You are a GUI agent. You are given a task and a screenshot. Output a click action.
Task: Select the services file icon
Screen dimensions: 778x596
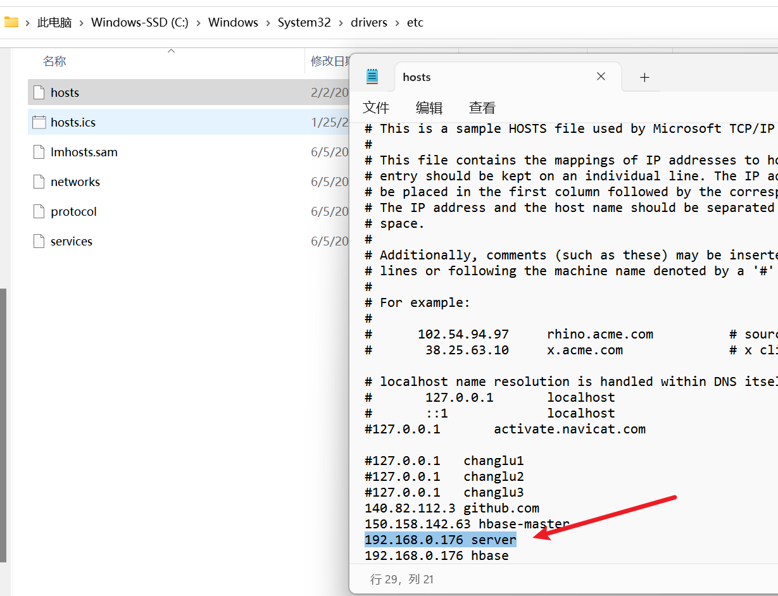click(39, 241)
